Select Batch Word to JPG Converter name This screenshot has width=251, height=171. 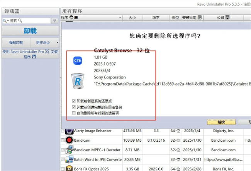[x=98, y=159]
